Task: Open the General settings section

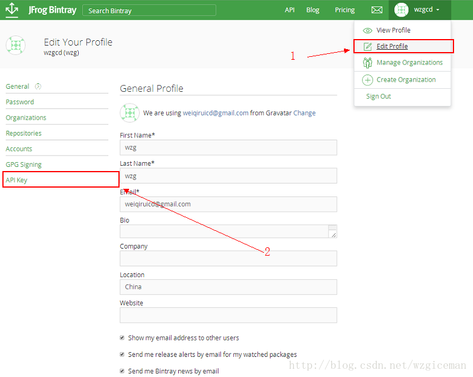Action: pyautogui.click(x=18, y=86)
